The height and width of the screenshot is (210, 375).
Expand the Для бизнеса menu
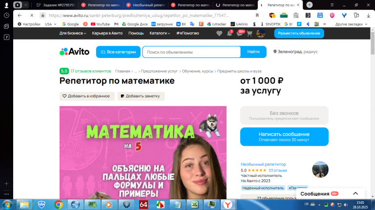click(73, 33)
